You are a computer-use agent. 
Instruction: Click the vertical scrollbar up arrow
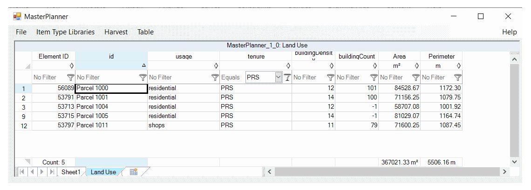pos(514,59)
